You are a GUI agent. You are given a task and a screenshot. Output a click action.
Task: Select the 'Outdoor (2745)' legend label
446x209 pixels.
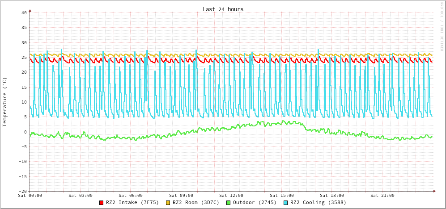[x=255, y=203]
